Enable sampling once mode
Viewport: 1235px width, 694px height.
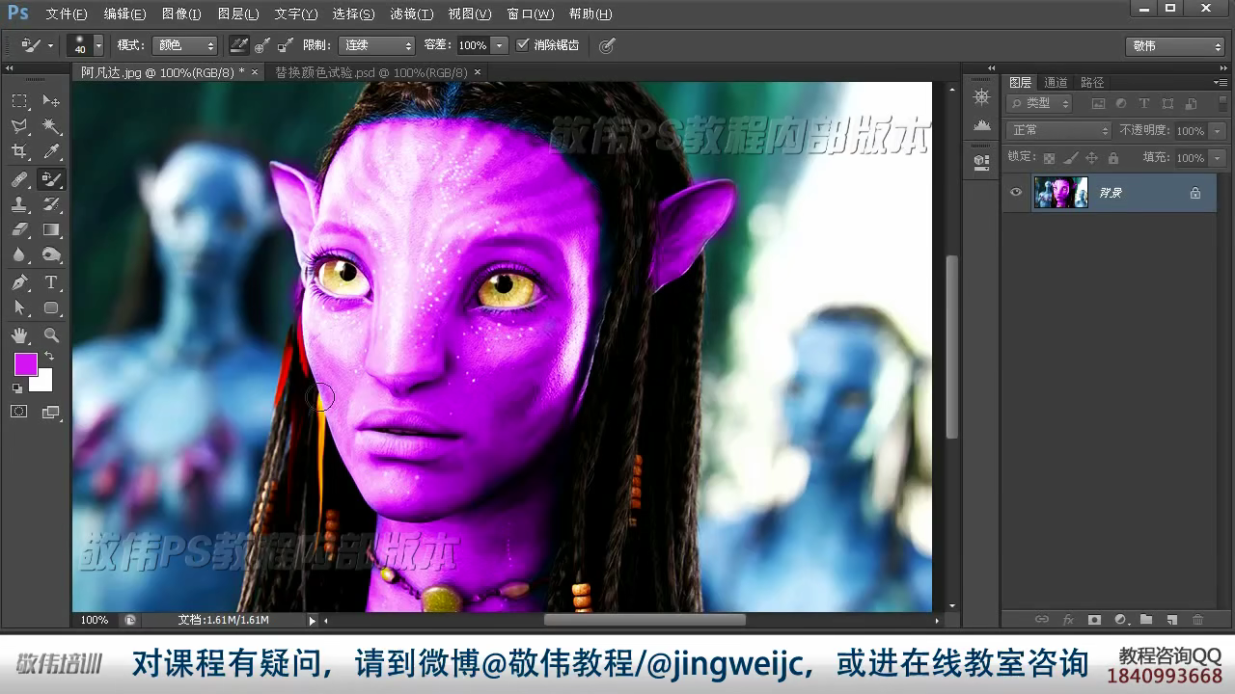point(261,45)
